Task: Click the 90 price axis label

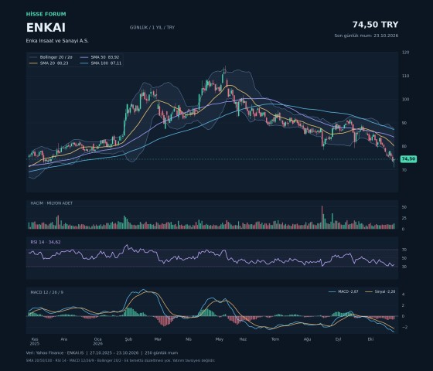Action: pyautogui.click(x=404, y=123)
